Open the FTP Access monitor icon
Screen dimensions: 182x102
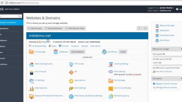click(x=71, y=64)
